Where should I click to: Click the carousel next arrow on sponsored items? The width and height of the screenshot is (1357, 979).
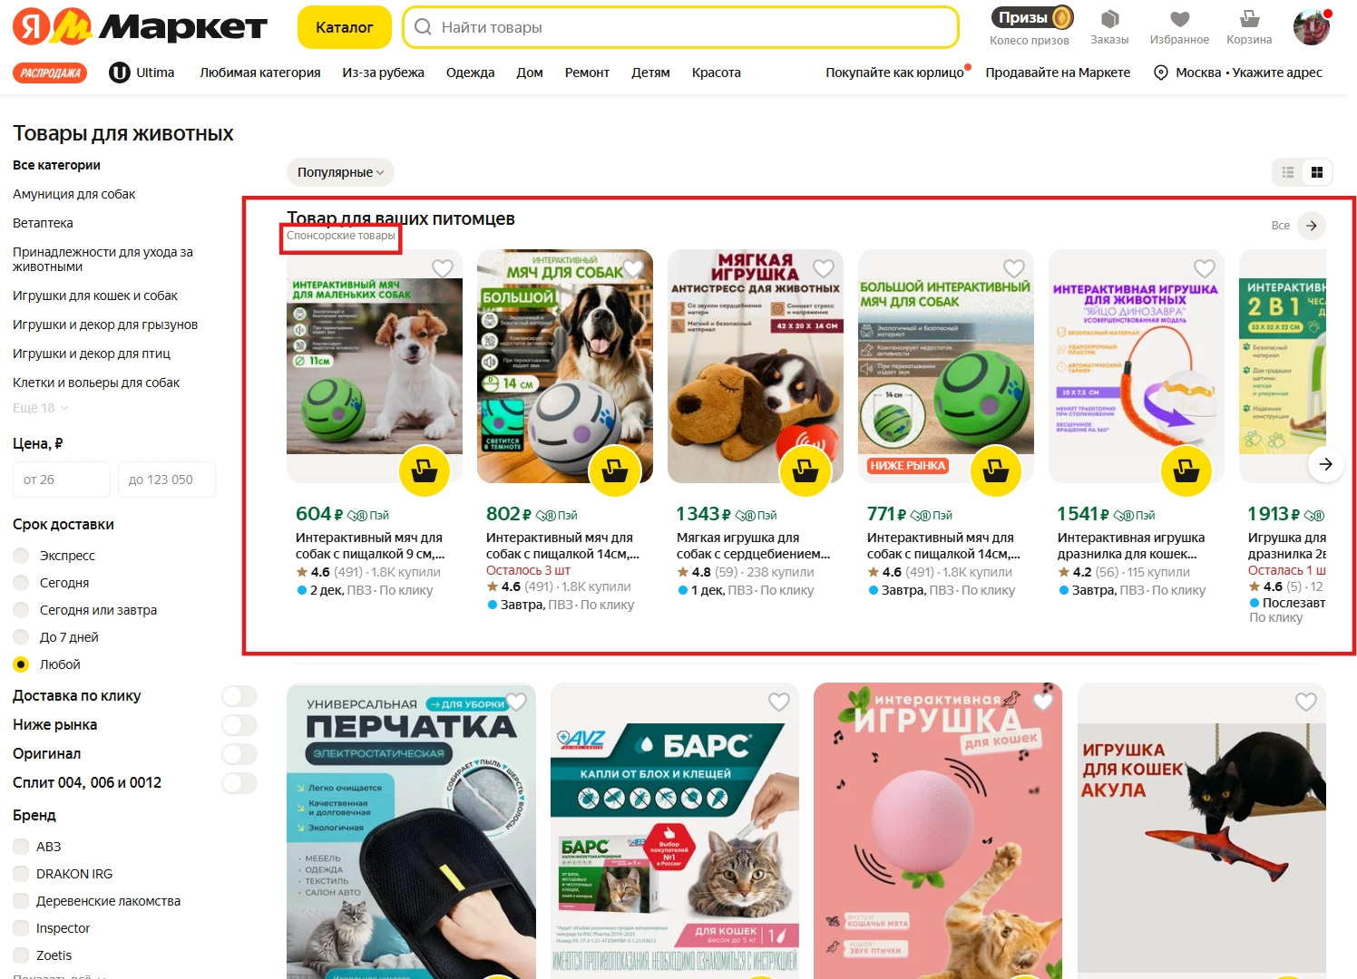point(1325,464)
